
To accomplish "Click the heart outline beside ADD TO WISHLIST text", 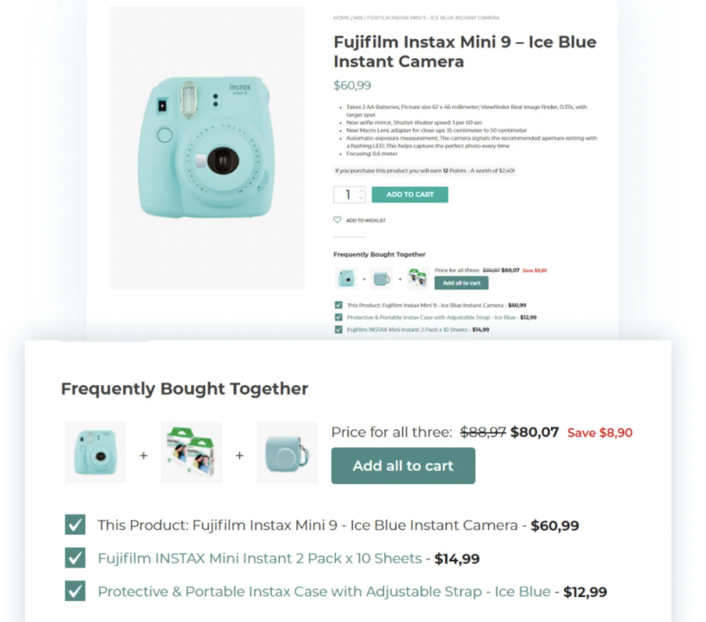I will point(338,220).
